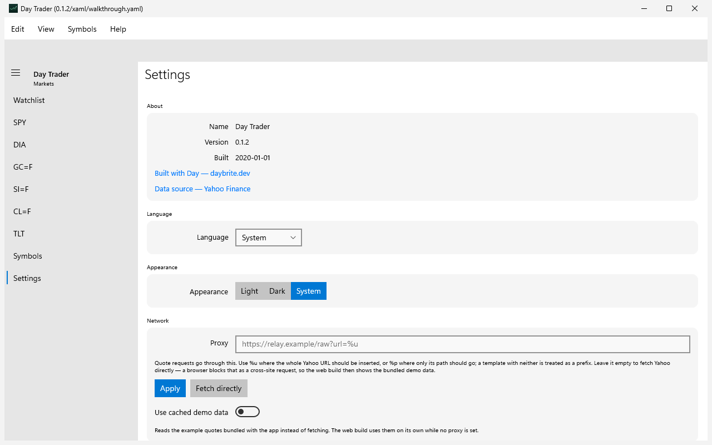This screenshot has height=445, width=712.
Task: Click the Version value 0.1.2
Action: (242, 142)
